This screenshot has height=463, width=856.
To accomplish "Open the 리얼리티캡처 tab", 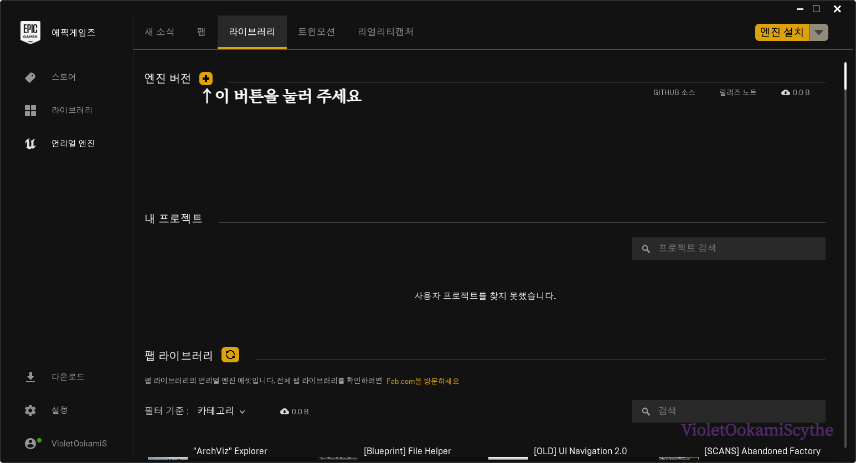I will [x=386, y=32].
